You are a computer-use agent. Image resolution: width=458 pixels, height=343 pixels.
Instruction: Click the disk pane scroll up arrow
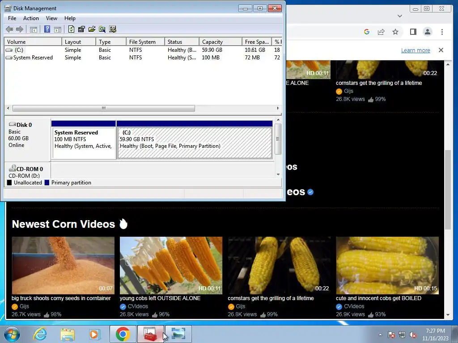[x=278, y=120]
